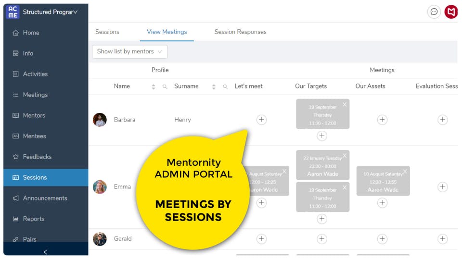The image size is (462, 260).
Task: Open the chat messages icon
Action: 434,12
